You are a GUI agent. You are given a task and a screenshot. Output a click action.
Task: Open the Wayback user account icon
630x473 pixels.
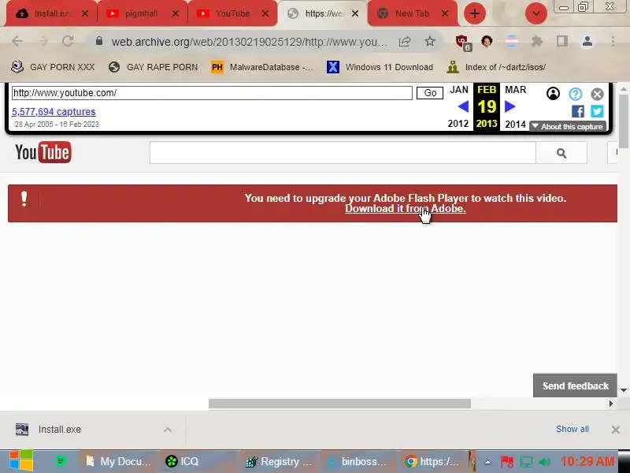[554, 94]
